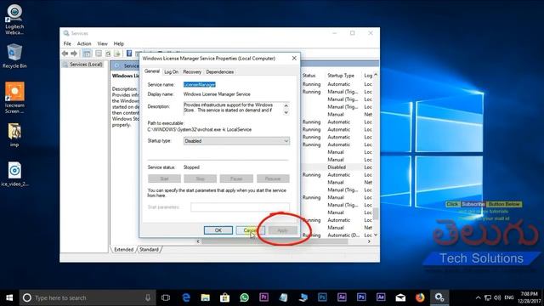The image size is (544, 306).
Task: Click the Pause service button
Action: (x=236, y=178)
